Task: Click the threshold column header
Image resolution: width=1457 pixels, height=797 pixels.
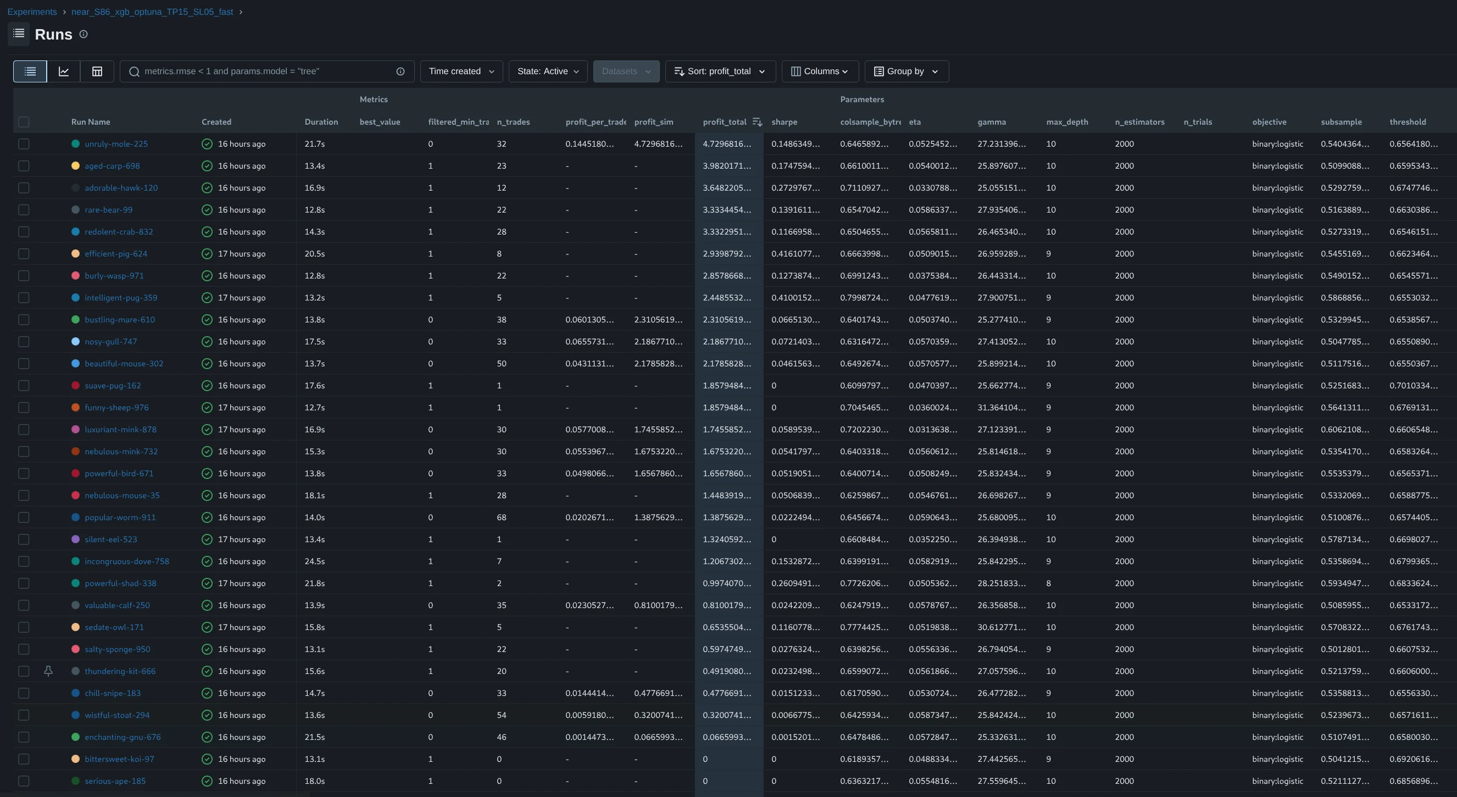Action: [1408, 122]
